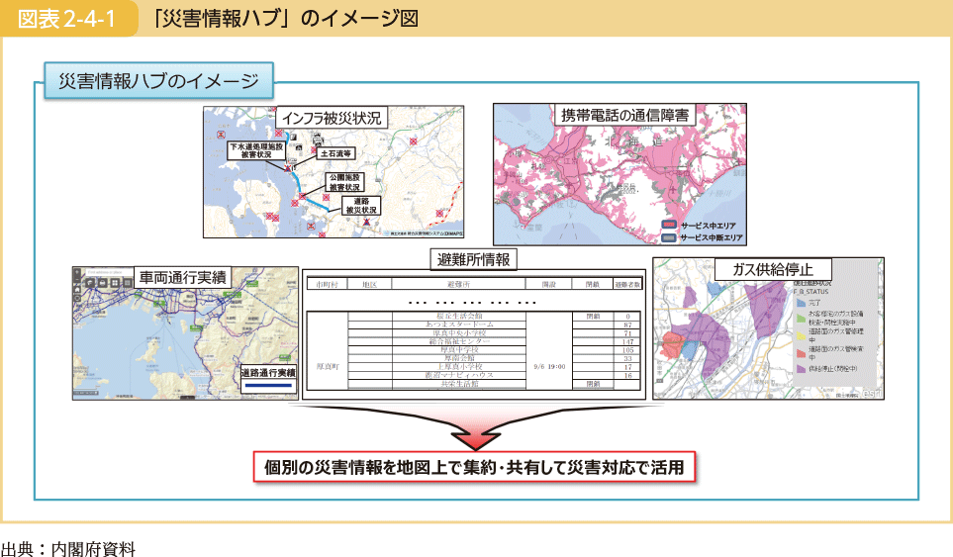The height and width of the screenshot is (557, 953).
Task: Click the 'Find address or place' search field
Action: click(x=110, y=272)
